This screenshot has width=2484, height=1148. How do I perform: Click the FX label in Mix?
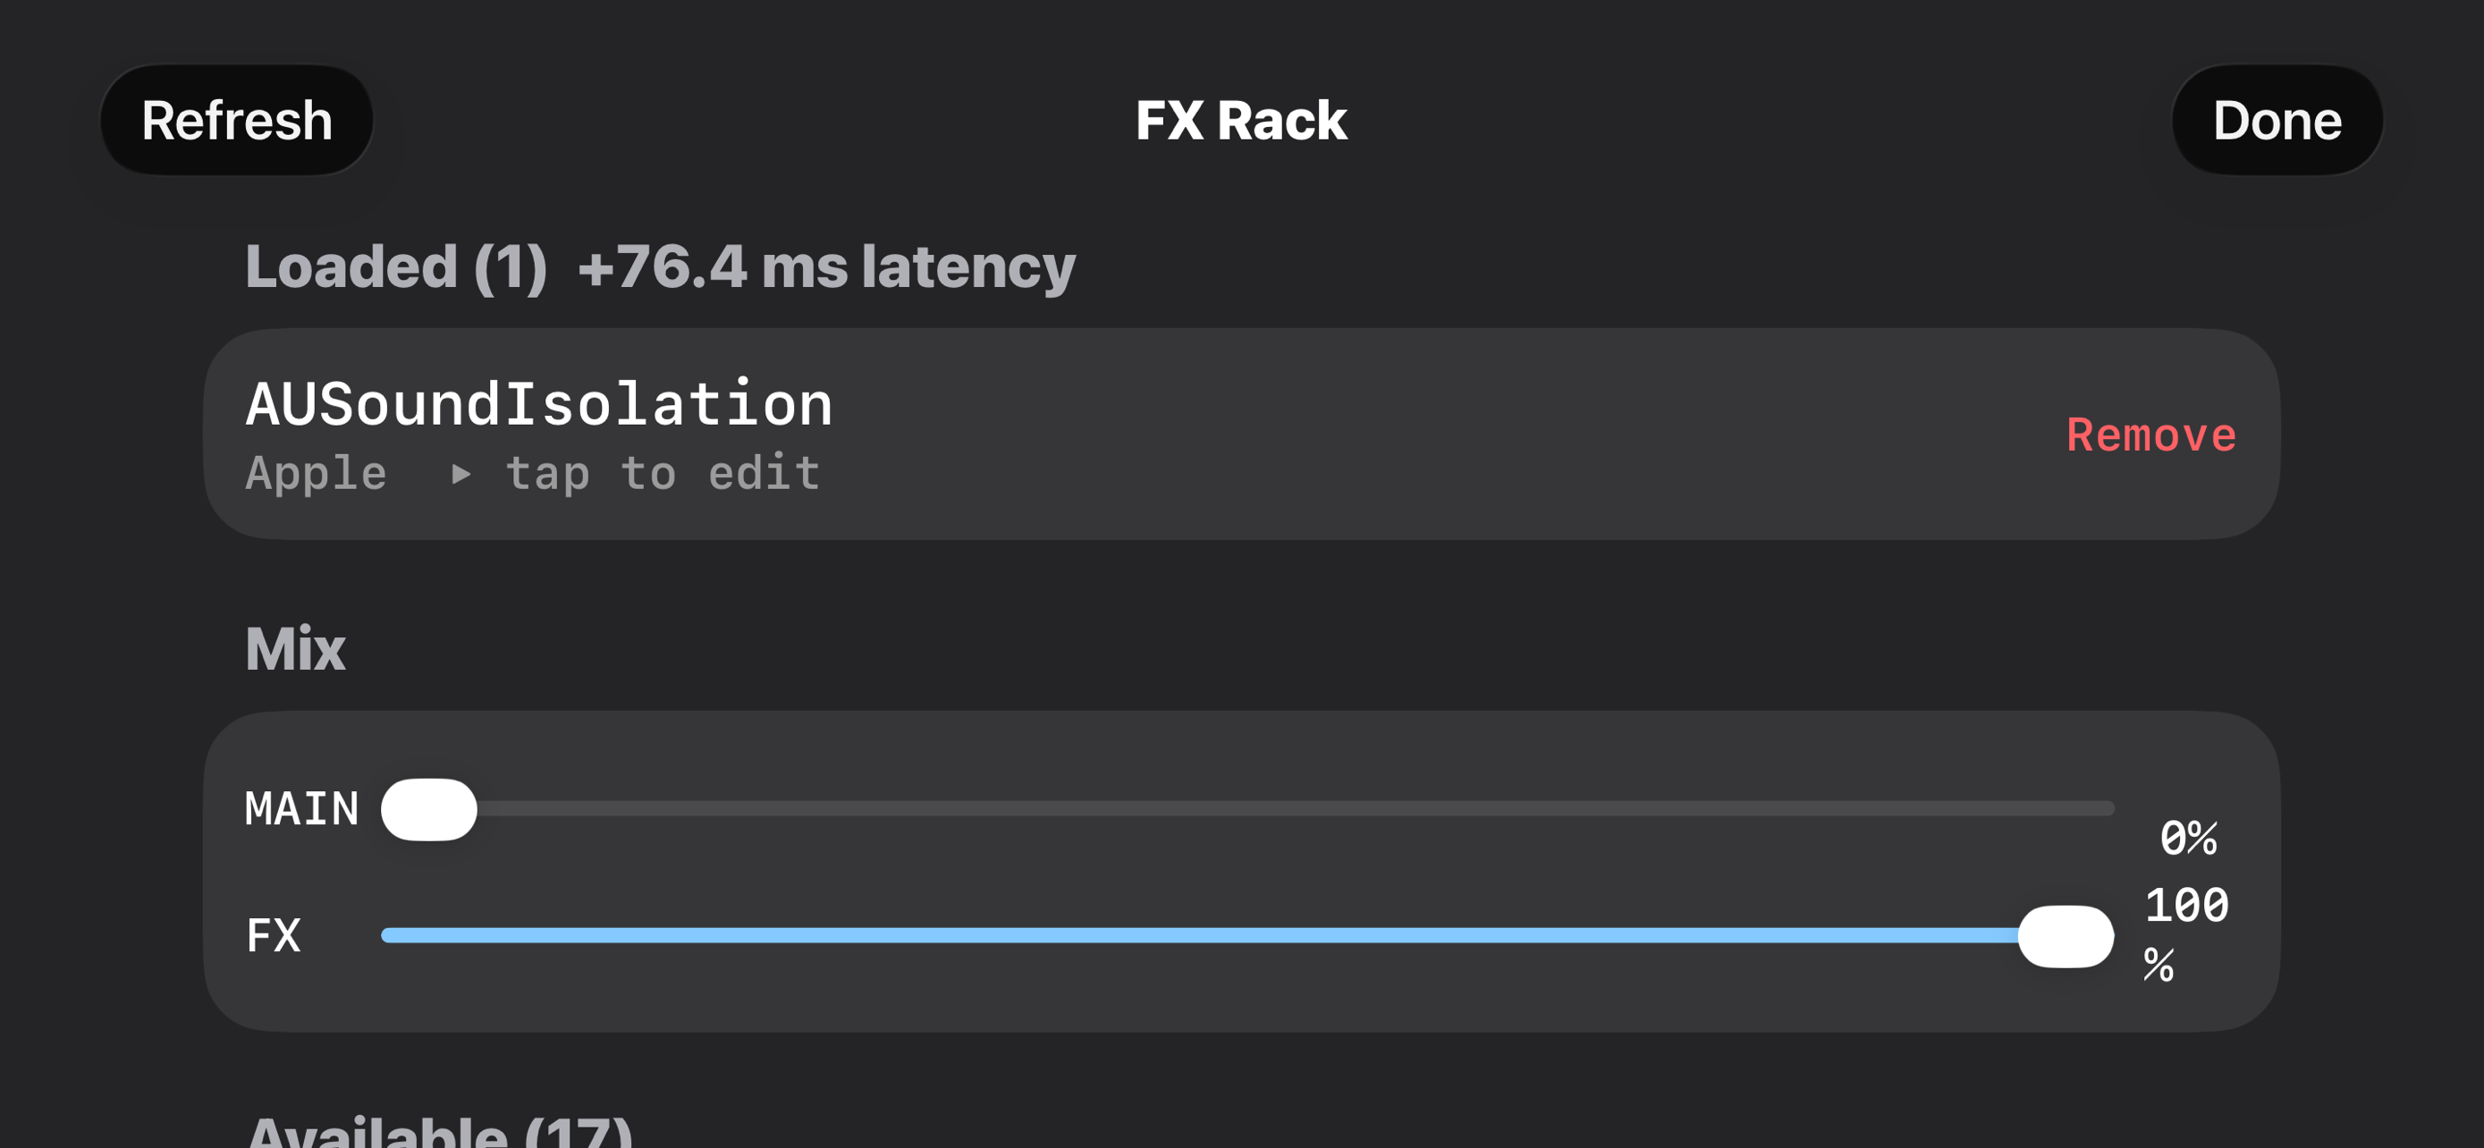tap(274, 935)
